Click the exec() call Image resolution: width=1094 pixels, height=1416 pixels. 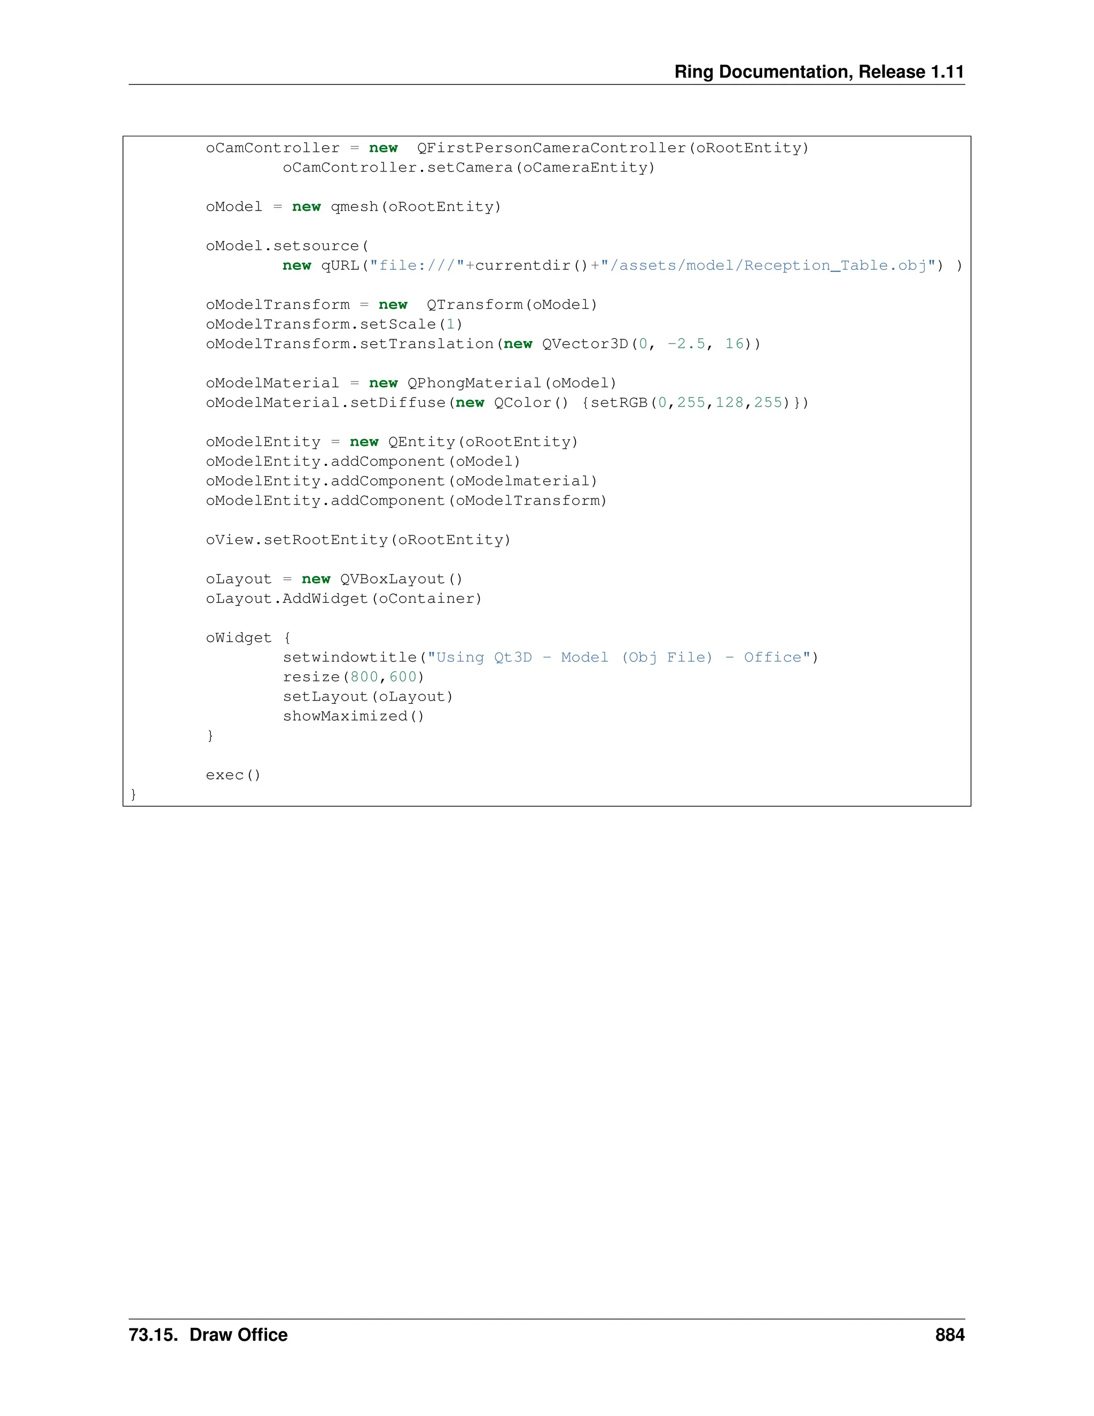pyautogui.click(x=233, y=775)
